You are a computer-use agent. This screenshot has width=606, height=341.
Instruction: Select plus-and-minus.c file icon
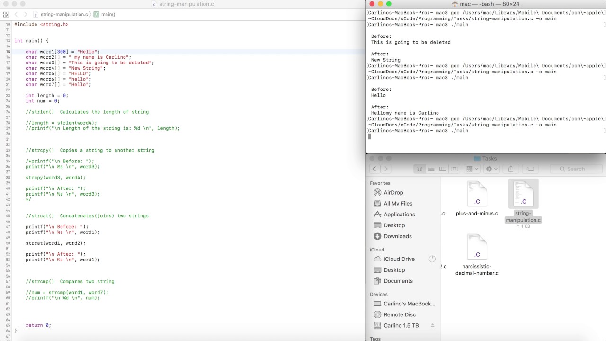coord(477,194)
